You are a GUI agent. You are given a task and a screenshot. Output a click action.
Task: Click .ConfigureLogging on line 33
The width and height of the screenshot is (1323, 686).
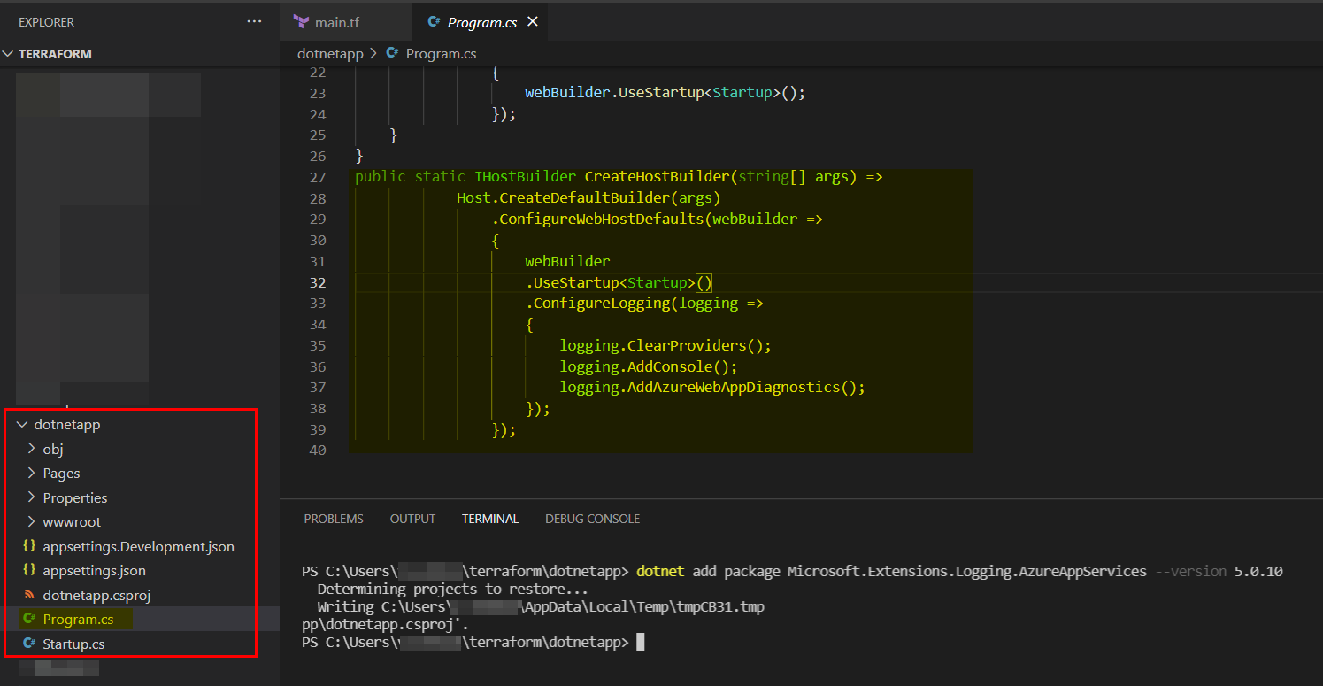click(597, 304)
